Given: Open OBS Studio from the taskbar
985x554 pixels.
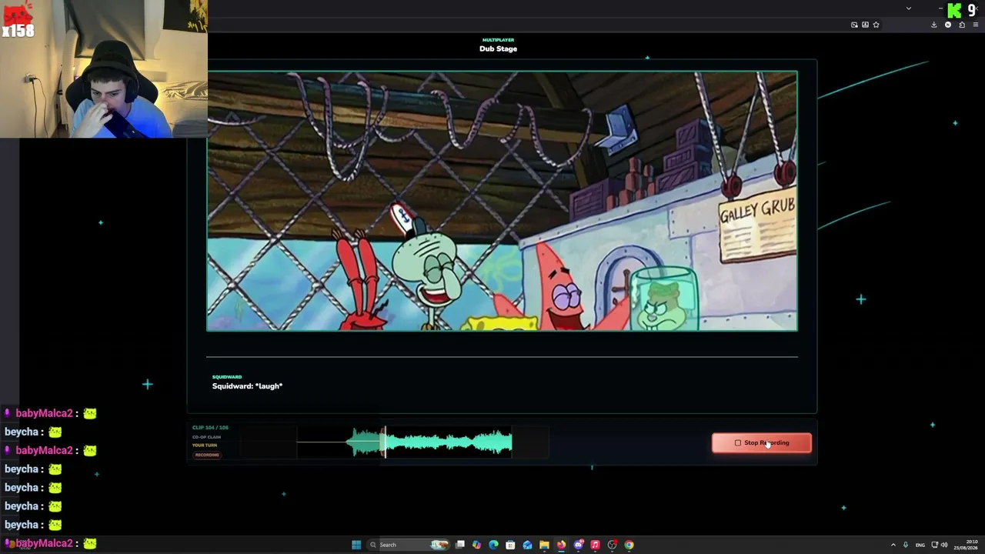Looking at the screenshot, I should [612, 545].
